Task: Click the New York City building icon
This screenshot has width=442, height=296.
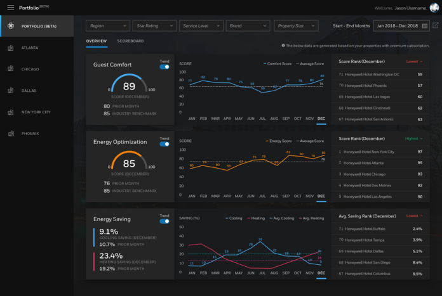Action: (x=11, y=112)
